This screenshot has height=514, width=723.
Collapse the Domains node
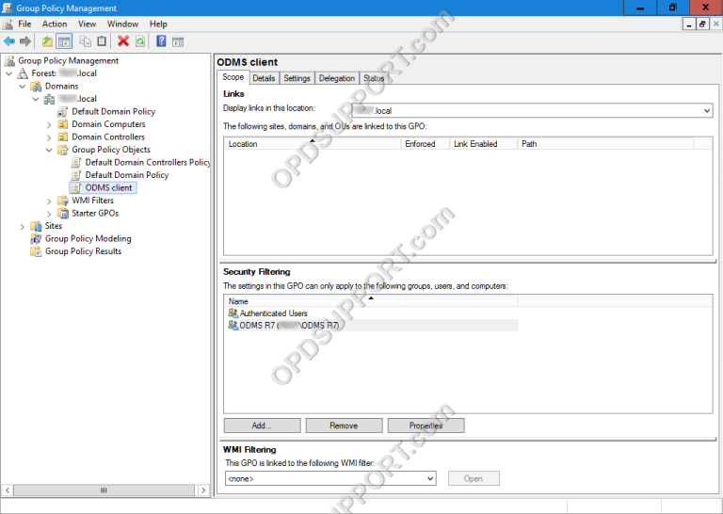click(23, 87)
